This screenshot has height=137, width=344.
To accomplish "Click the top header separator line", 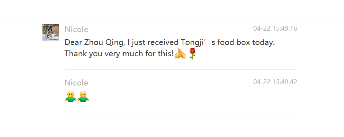I will (172, 16).
